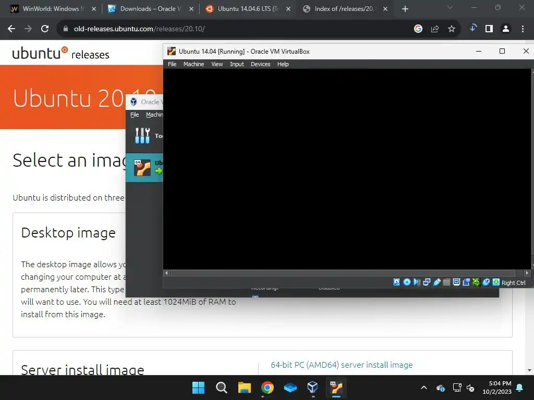The image size is (534, 400).
Task: Click Right Ctrl host key label
Action: [513, 283]
